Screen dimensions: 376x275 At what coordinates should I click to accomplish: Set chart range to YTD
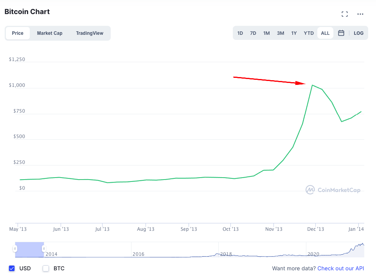pyautogui.click(x=309, y=33)
